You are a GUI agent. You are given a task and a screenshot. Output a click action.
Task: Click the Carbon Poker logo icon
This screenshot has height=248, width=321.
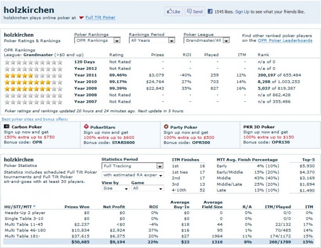(x=7, y=127)
